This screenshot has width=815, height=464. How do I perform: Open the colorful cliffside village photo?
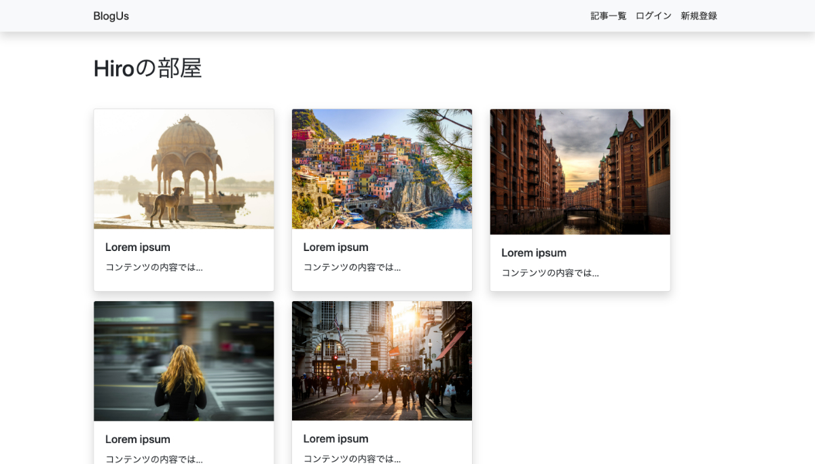pyautogui.click(x=382, y=169)
